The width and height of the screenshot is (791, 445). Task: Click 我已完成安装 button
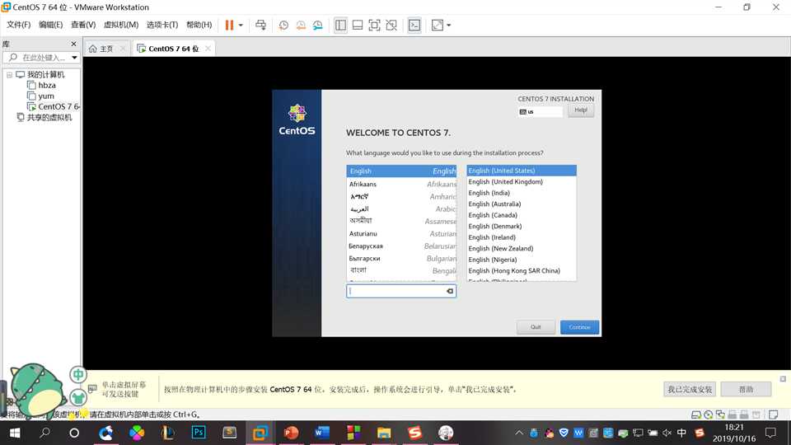click(690, 390)
